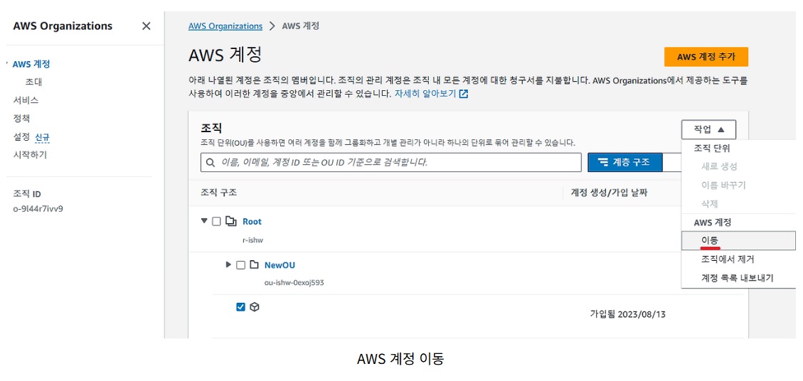Click the r-ishw root ID text
Screen dimensions: 803x381
[x=253, y=240]
